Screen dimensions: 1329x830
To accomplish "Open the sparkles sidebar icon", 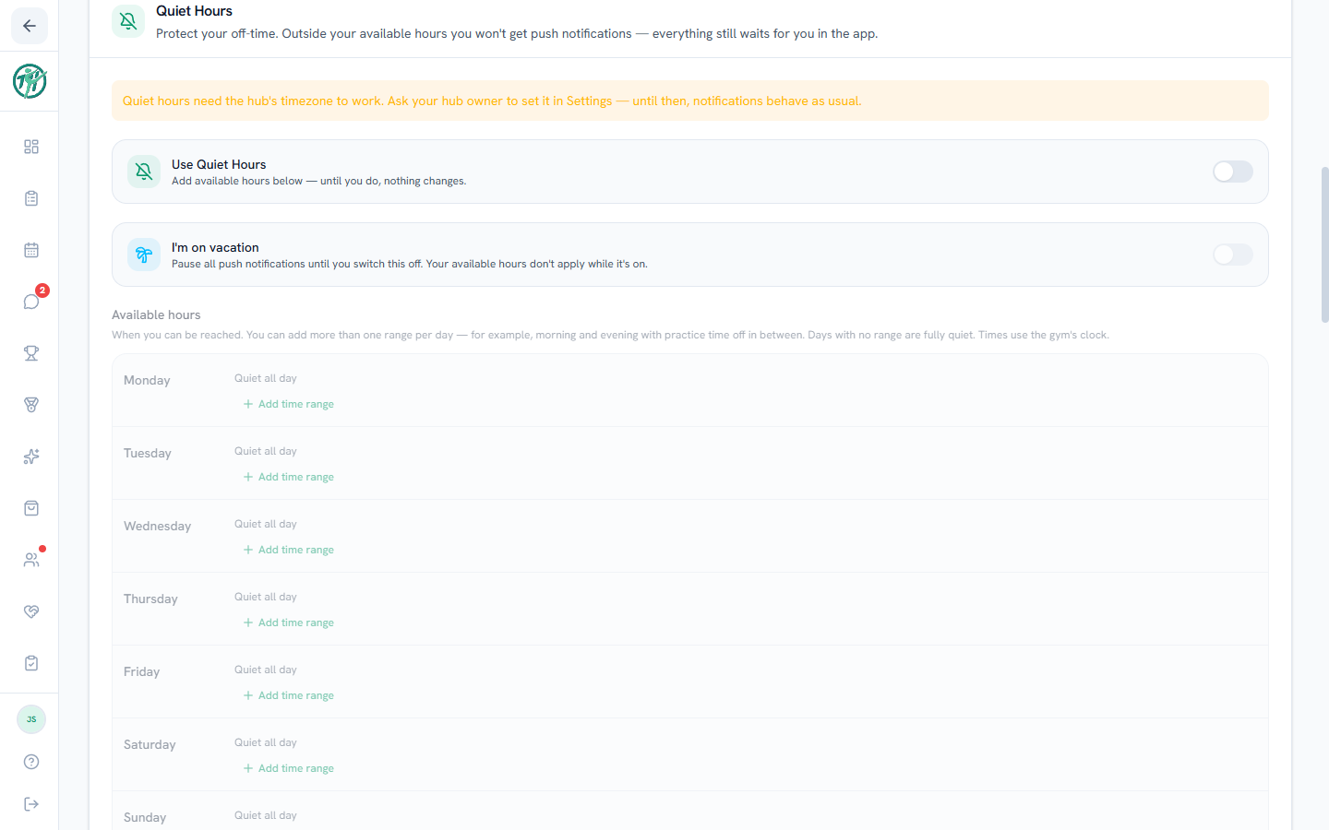I will pos(31,456).
